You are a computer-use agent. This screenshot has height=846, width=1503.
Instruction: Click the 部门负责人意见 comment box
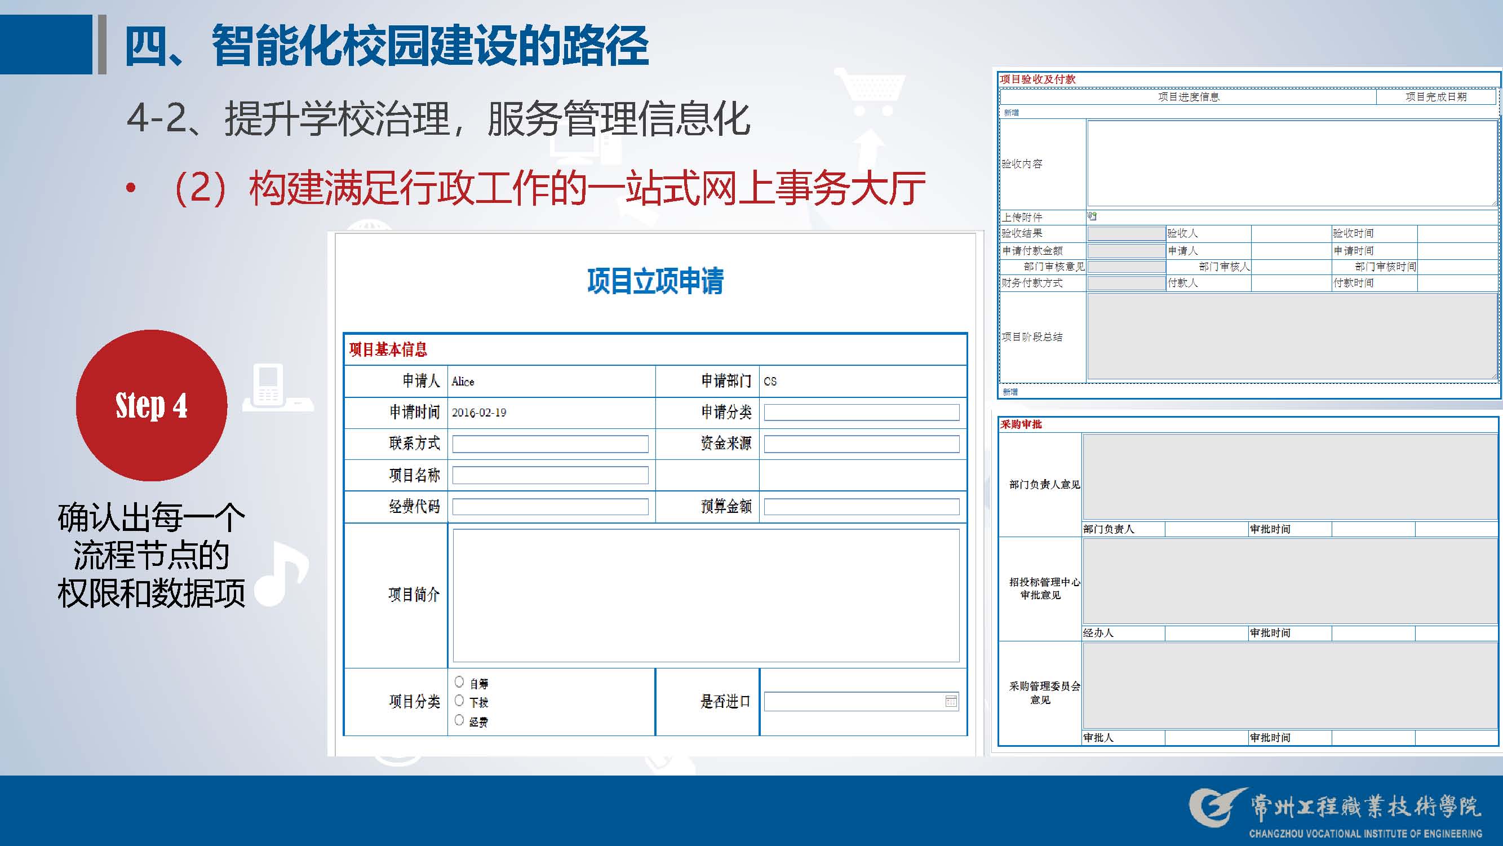(x=1289, y=477)
